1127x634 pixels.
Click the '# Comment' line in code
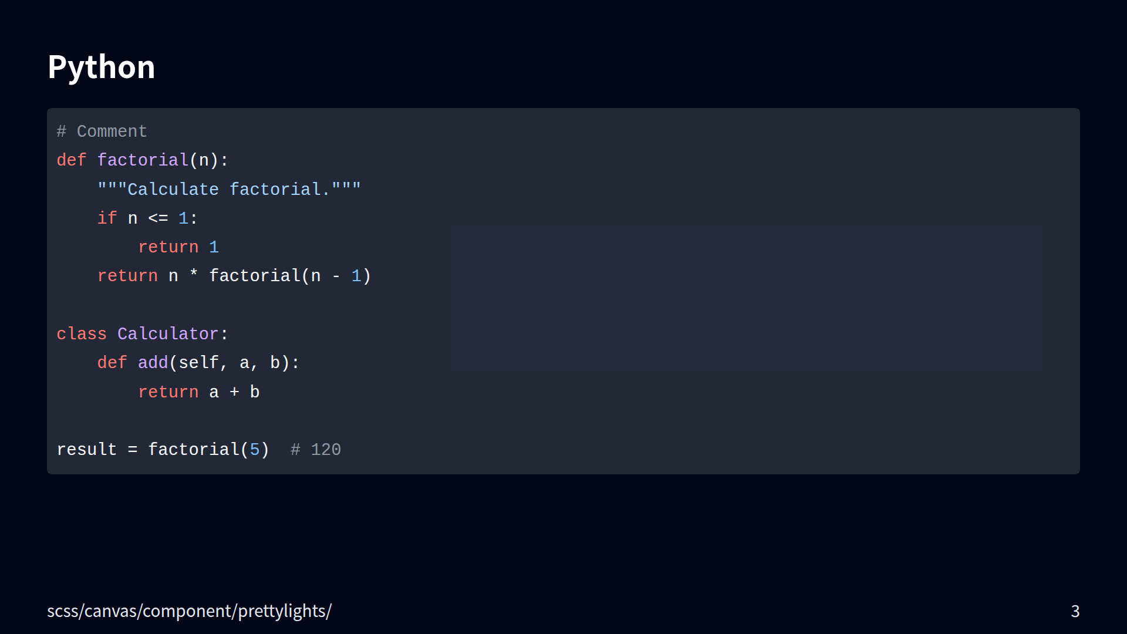tap(102, 131)
